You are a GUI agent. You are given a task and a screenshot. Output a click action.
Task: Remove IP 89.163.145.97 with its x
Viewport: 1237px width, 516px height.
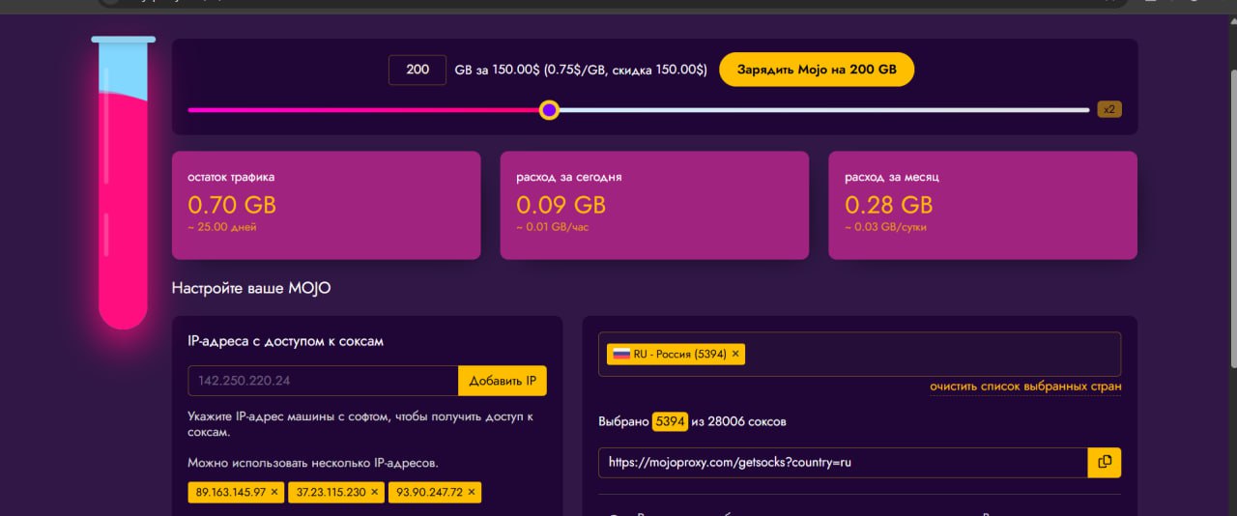[274, 492]
